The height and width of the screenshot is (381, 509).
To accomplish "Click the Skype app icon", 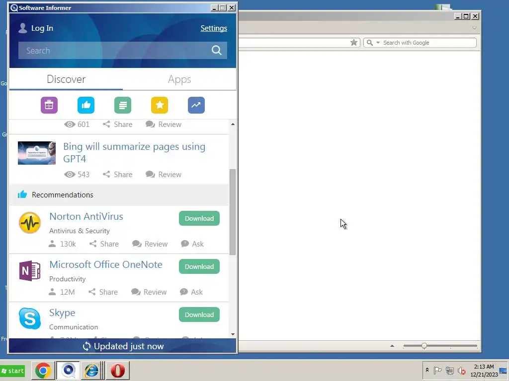I will click(x=30, y=318).
